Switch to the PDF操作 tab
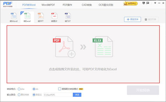The width and height of the screenshot is (166, 102). (67, 5)
